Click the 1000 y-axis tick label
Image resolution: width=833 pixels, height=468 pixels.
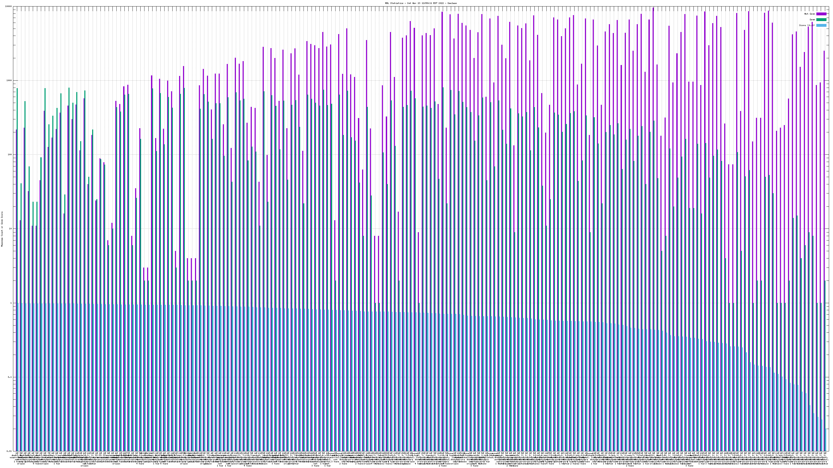click(9, 80)
